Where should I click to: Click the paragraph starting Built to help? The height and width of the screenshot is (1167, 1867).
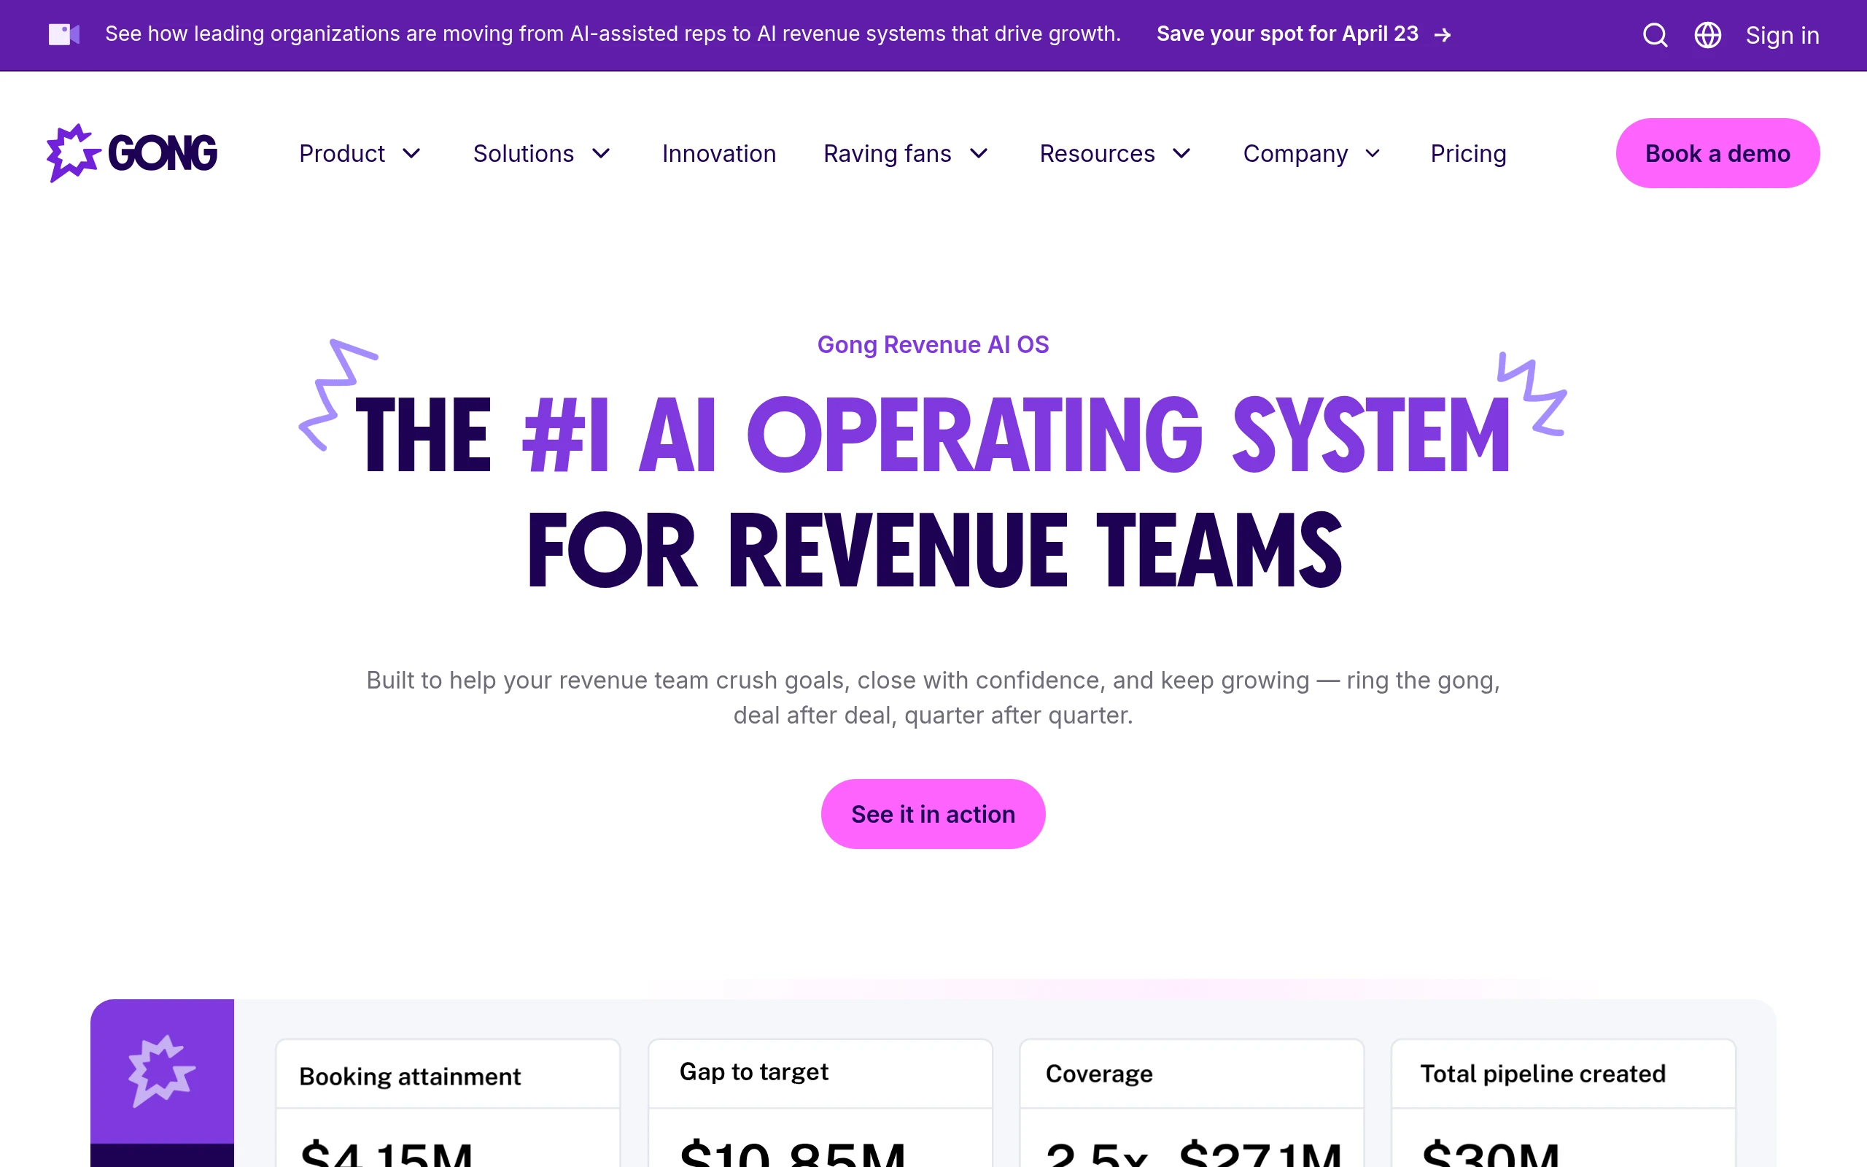(x=933, y=697)
